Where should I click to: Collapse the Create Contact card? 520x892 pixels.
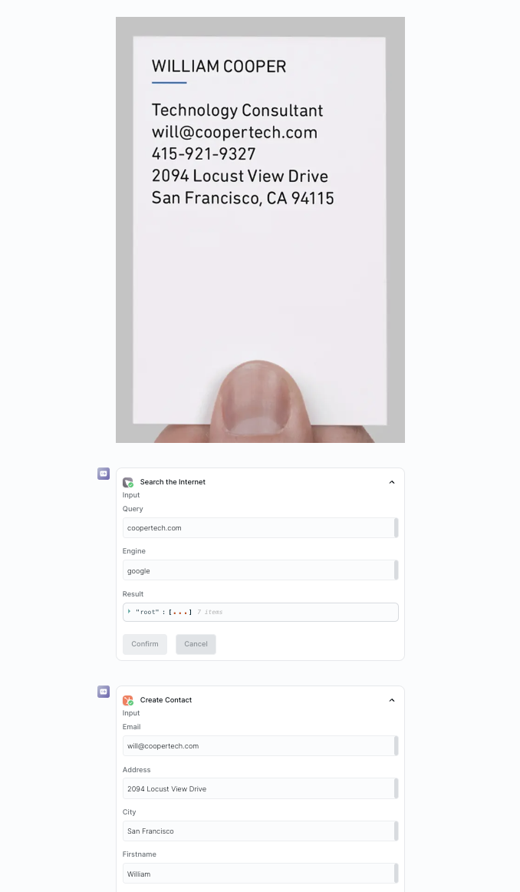coord(392,700)
